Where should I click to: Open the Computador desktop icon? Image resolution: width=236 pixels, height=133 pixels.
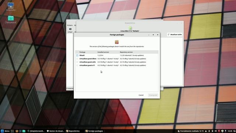click(11, 7)
